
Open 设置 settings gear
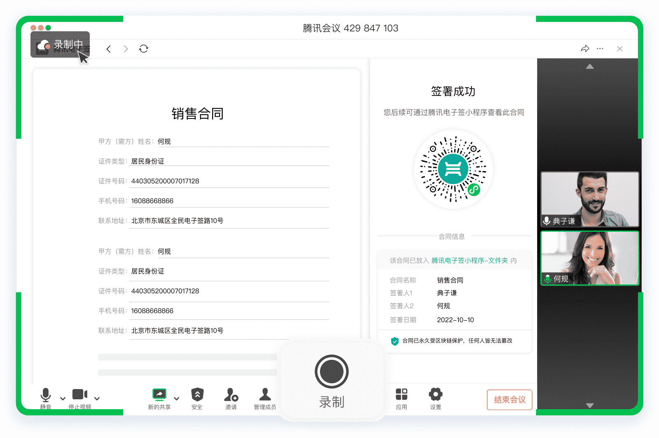pyautogui.click(x=436, y=398)
